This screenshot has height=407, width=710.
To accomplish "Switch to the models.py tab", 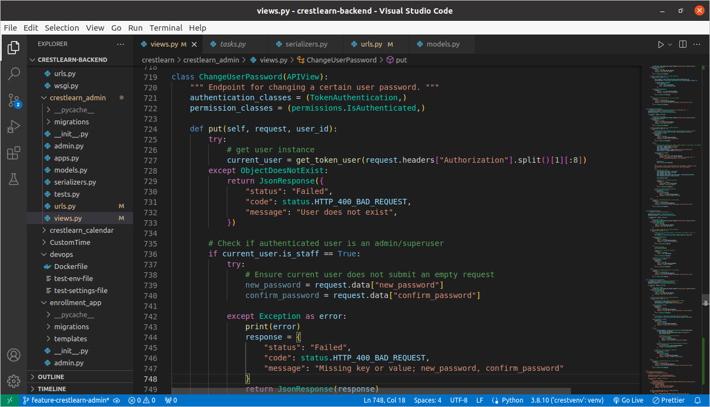I will [x=442, y=44].
